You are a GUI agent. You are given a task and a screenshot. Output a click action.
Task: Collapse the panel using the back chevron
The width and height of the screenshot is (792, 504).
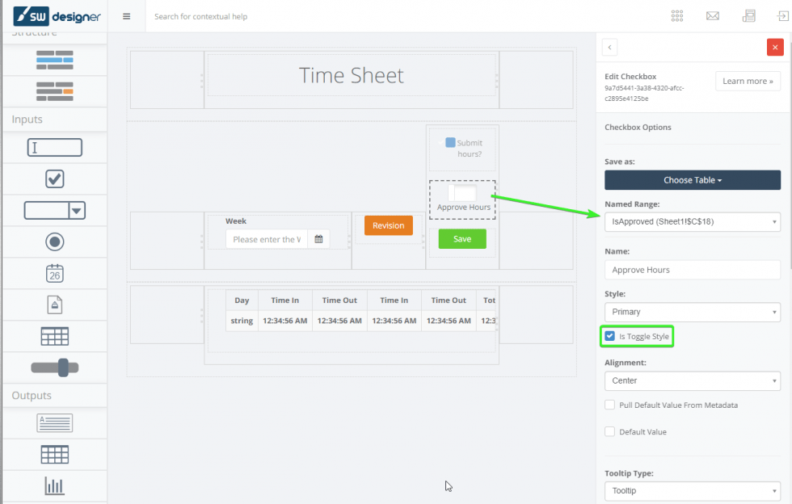(x=609, y=48)
